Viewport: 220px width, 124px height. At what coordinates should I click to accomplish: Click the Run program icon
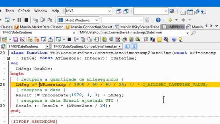(7, 20)
